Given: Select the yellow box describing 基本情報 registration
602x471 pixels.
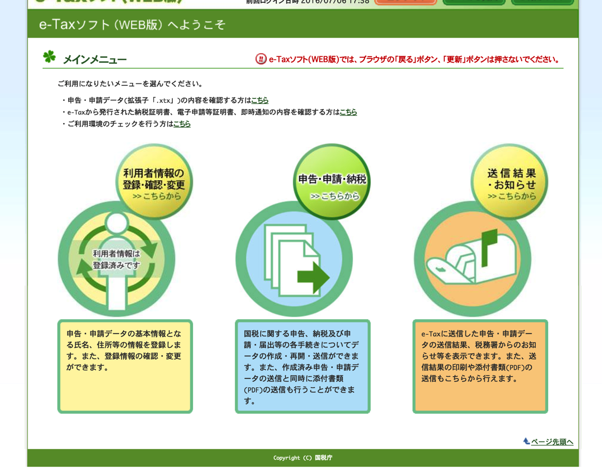Looking at the screenshot, I should 125,366.
